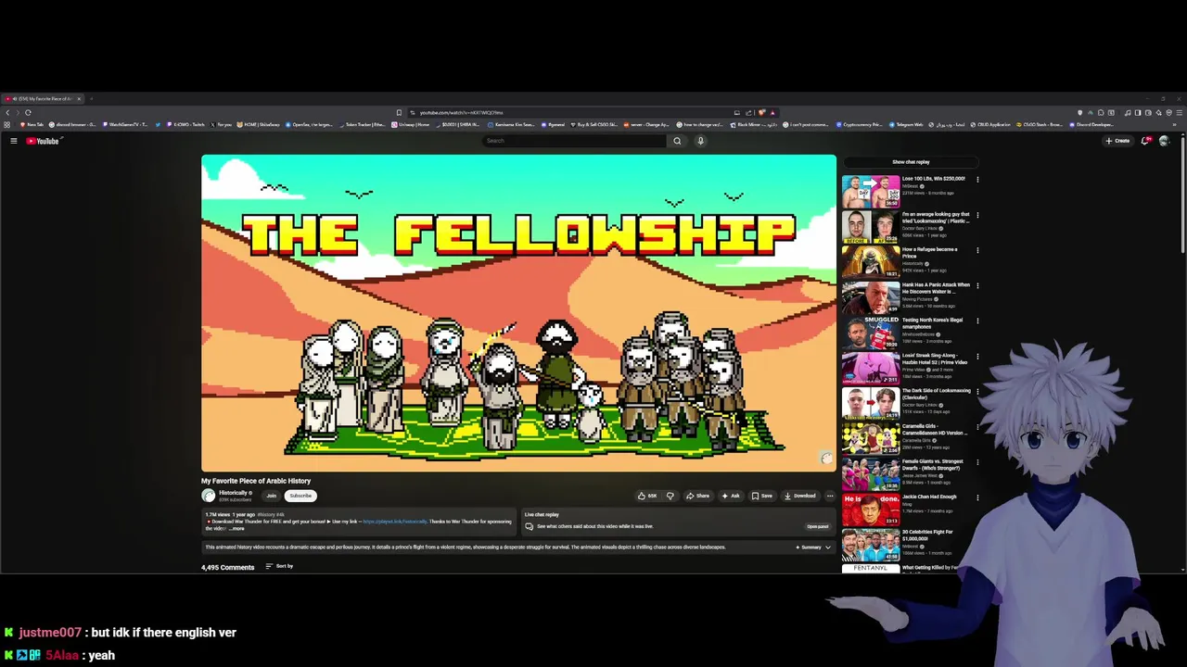Click the video title 'My Favorite Piece of Arabic History'
1187x667 pixels.
point(256,481)
